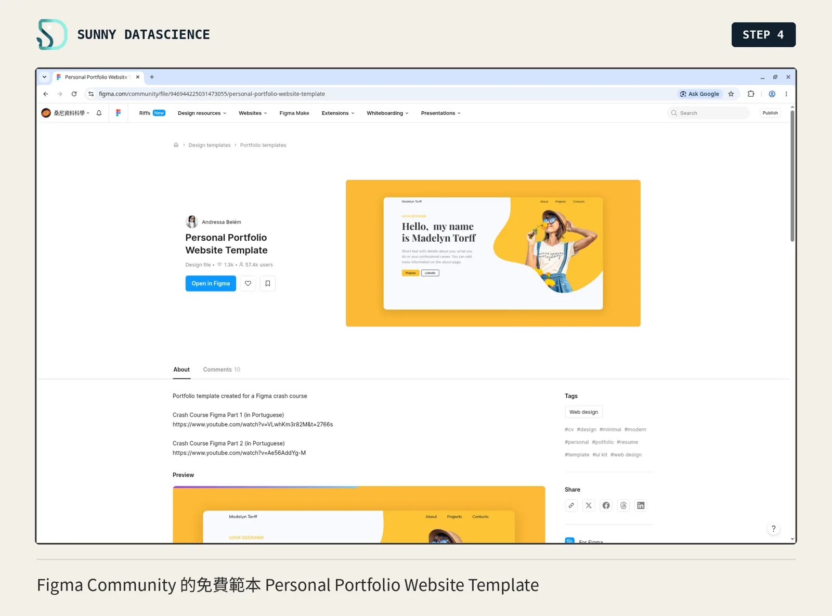Screen dimensions: 832x616
Task: Click the #resume hashtag
Action: (x=627, y=442)
